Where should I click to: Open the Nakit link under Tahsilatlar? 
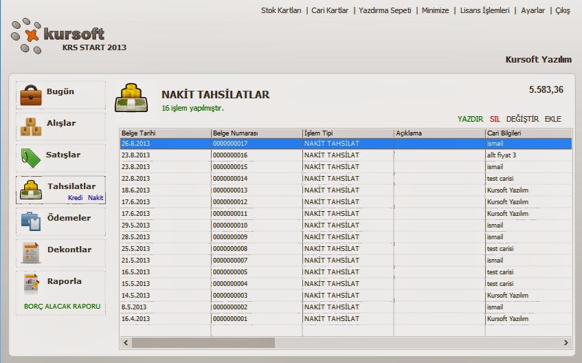[x=96, y=198]
